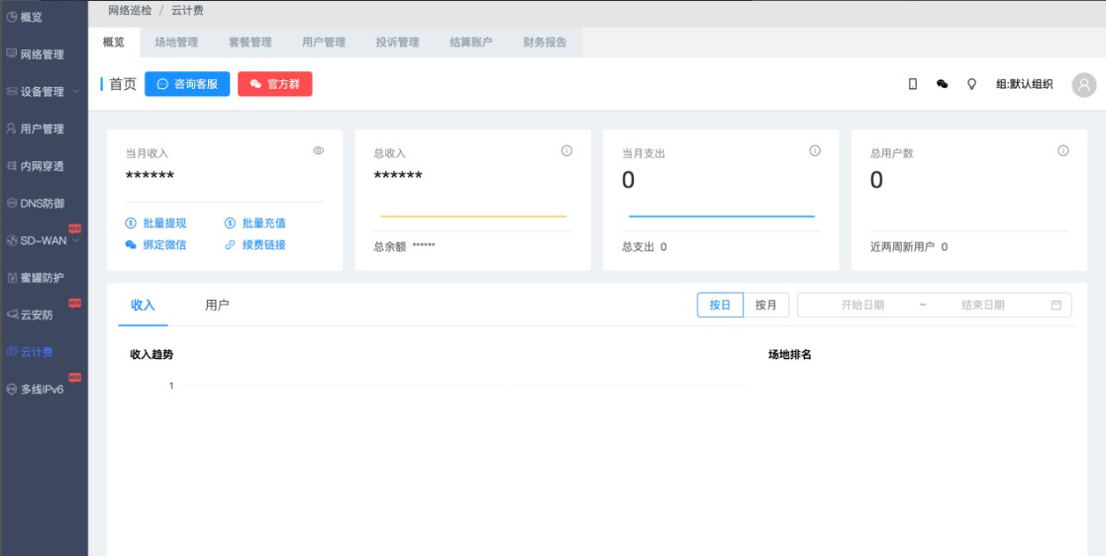Click the 场地排名 heading
Image resolution: width=1106 pixels, height=556 pixels.
tap(790, 354)
